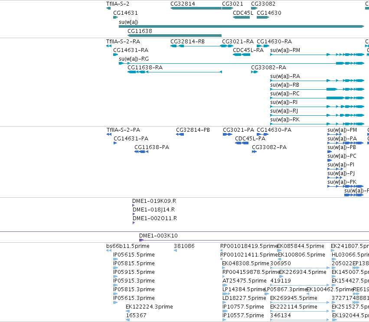
Task: Click the long su(w[a]) gene bar
Action: coord(242,26)
